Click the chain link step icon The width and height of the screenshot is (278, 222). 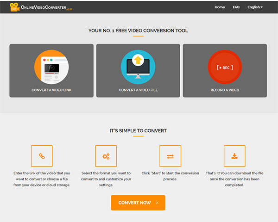[42, 156]
